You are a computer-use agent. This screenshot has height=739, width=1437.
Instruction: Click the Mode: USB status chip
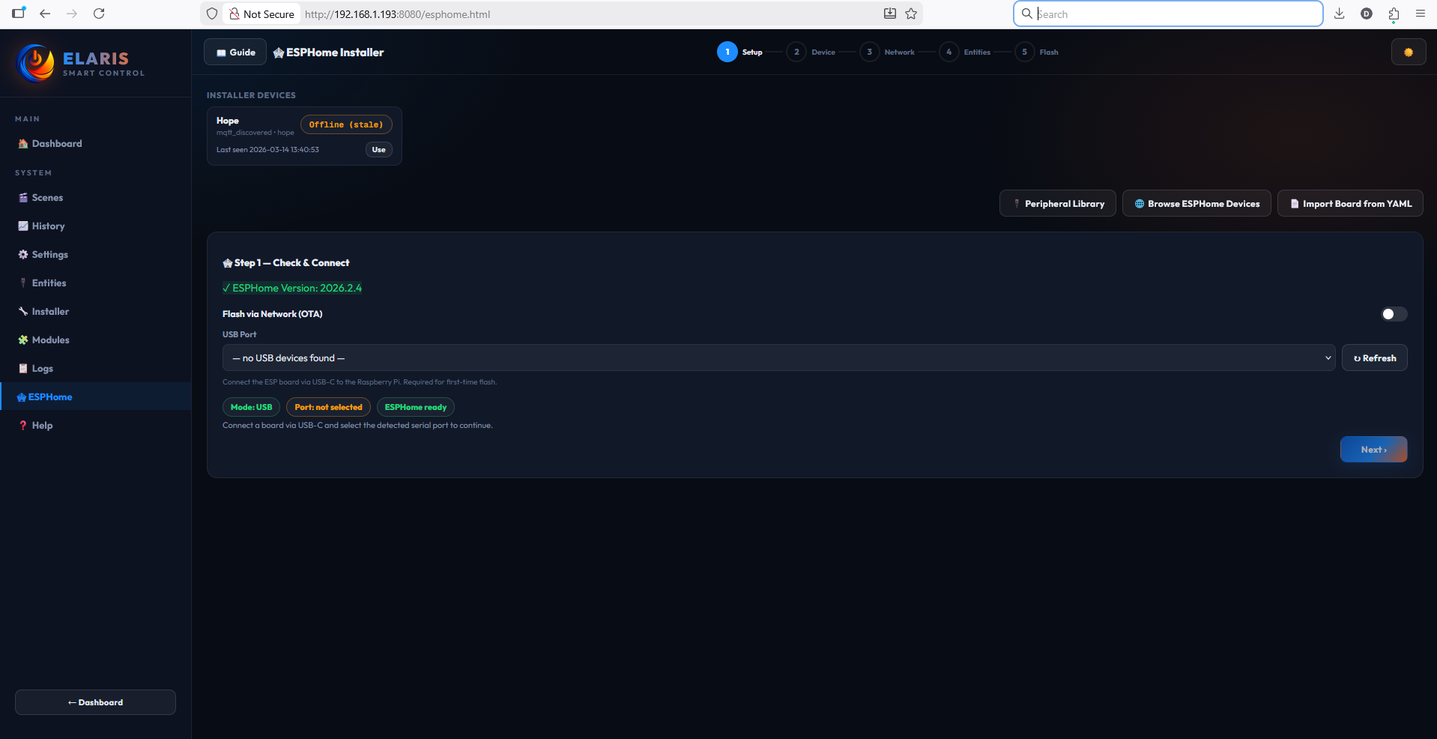(251, 407)
